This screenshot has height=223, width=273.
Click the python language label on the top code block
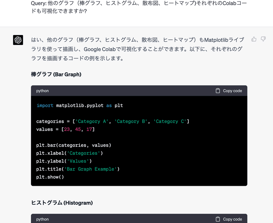[x=42, y=91]
